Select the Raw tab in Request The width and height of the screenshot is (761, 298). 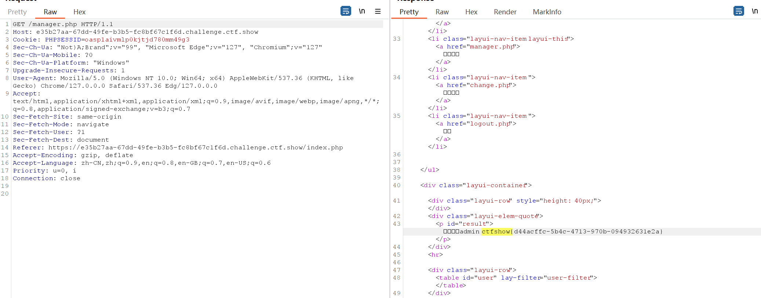pyautogui.click(x=50, y=12)
